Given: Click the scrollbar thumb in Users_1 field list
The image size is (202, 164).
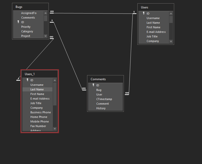Looking at the screenshot, I should coord(55,93).
